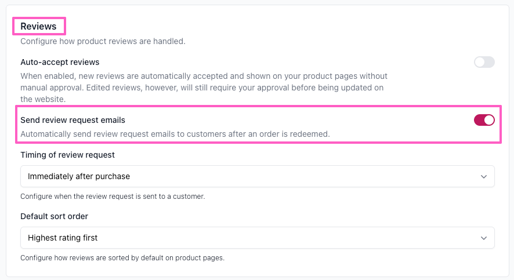514x280 pixels.
Task: Click chevron arrow beside Immediately after purchase
Action: tap(484, 176)
